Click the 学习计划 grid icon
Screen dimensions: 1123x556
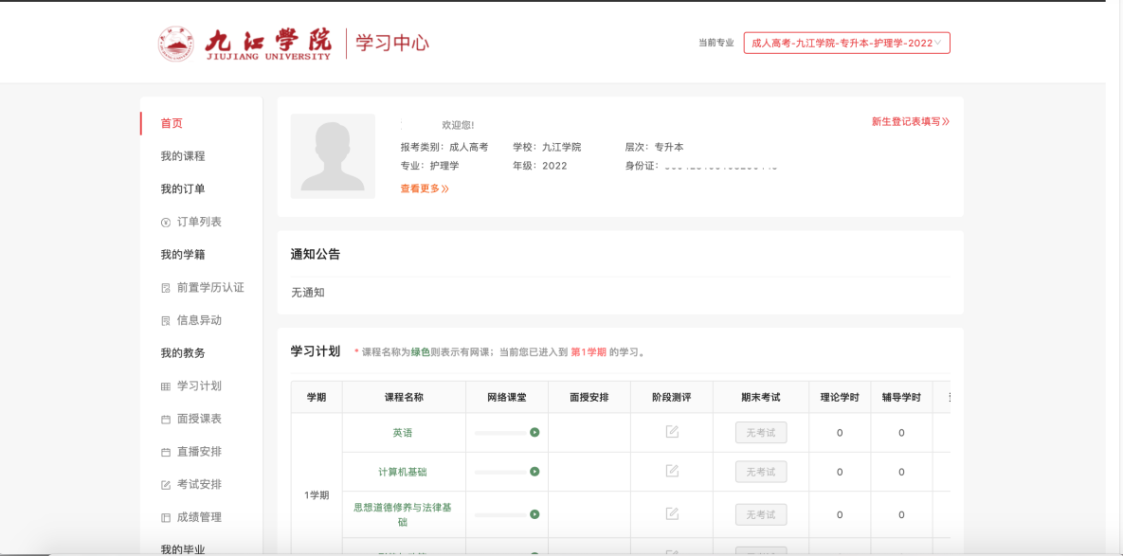point(166,386)
